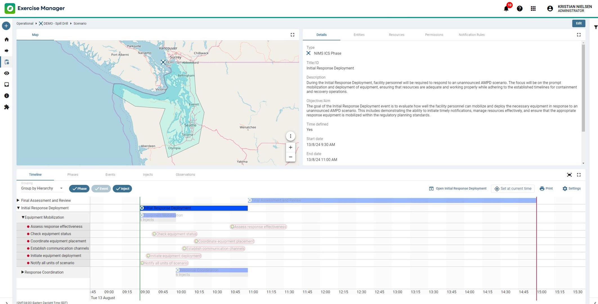The image size is (598, 304).
Task: Click the Home icon in the sidebar
Action: [6, 39]
